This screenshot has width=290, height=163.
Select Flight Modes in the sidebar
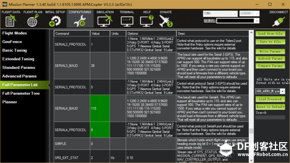pyautogui.click(x=15, y=33)
